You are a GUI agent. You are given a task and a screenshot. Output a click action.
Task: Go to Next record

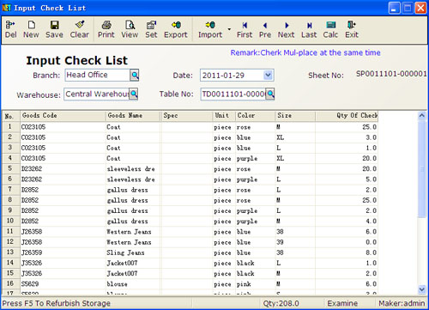point(286,29)
